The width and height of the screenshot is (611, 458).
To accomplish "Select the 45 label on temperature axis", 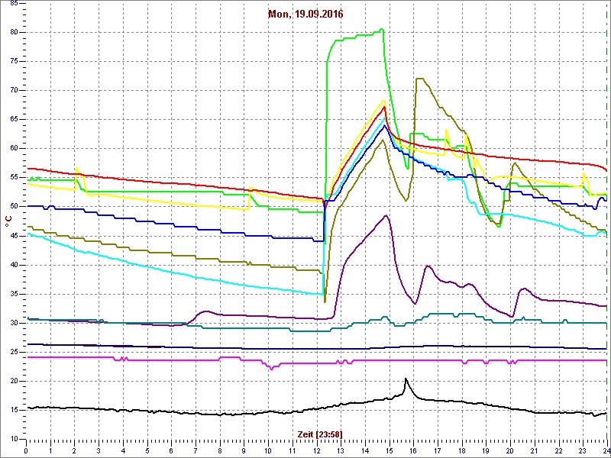I will coord(14,236).
